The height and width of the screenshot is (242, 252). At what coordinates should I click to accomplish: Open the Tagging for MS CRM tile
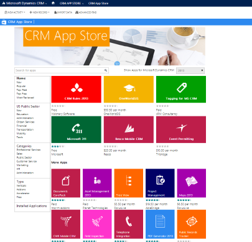click(181, 89)
